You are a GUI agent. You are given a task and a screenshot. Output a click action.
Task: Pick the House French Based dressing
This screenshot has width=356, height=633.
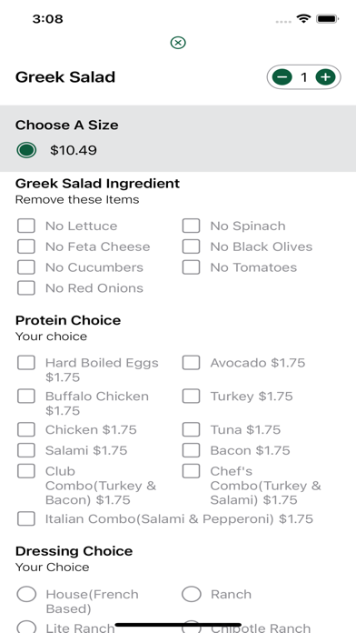(26, 594)
